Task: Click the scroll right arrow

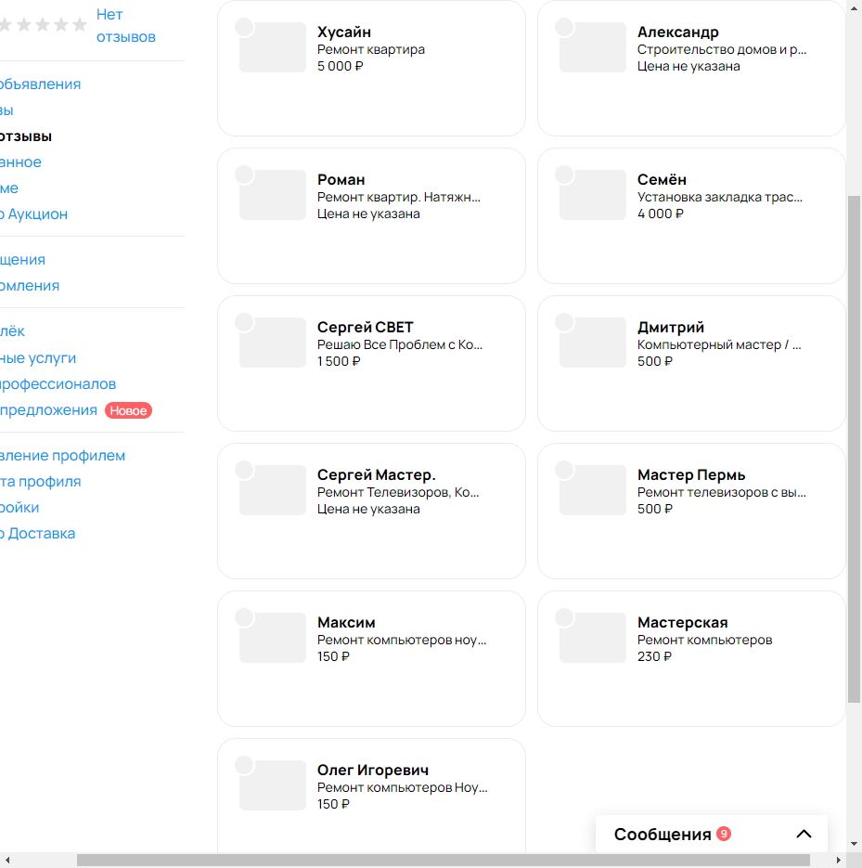Action: click(x=839, y=860)
